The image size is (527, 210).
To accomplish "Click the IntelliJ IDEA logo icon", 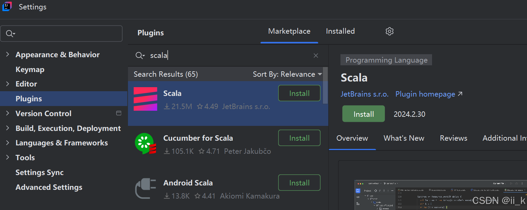I will 7,6.
